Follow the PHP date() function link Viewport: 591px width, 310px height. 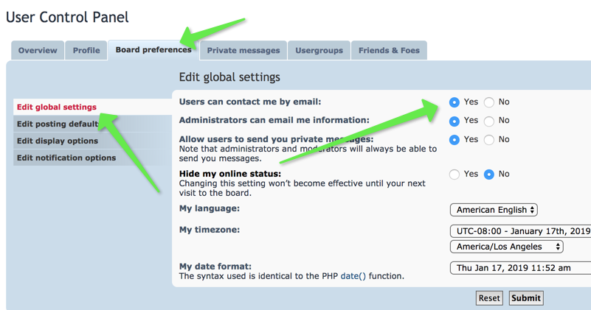tap(353, 276)
